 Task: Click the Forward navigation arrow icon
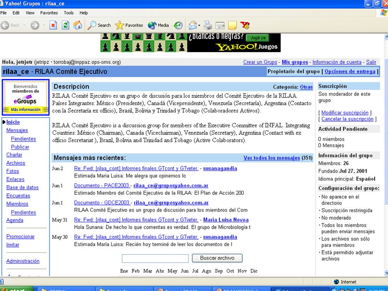pyautogui.click(x=35, y=25)
